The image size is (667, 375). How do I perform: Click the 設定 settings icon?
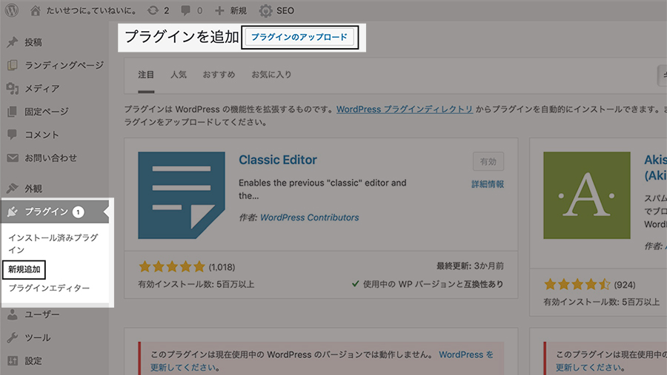click(13, 361)
